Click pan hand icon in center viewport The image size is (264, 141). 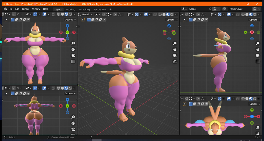tap(175, 50)
